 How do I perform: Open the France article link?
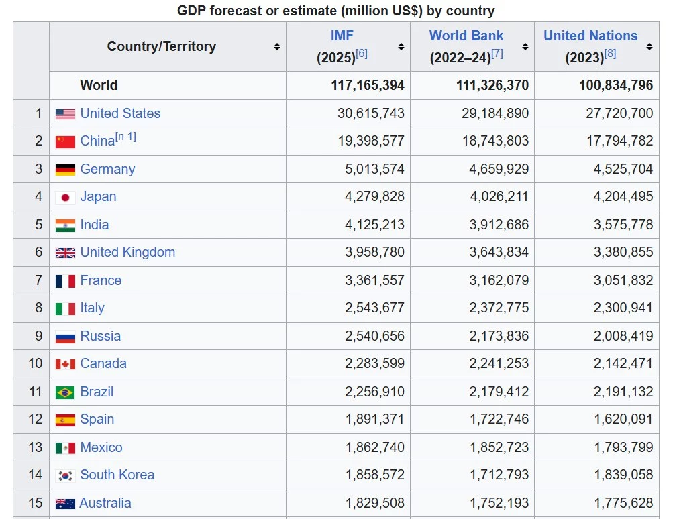(x=101, y=280)
